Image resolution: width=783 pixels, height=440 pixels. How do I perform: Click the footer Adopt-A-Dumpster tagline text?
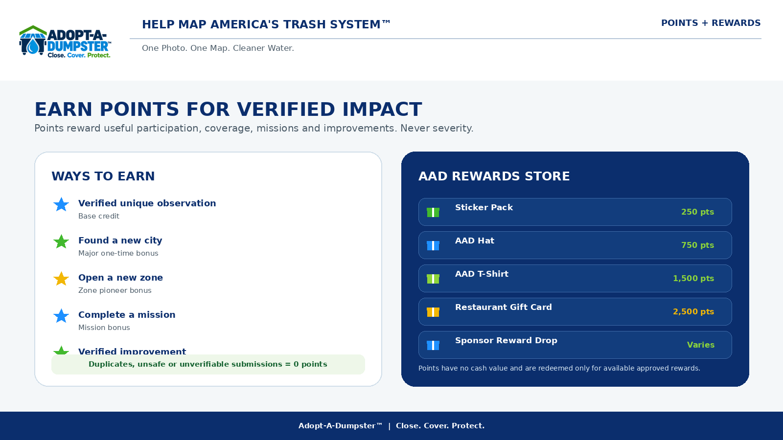(x=391, y=426)
